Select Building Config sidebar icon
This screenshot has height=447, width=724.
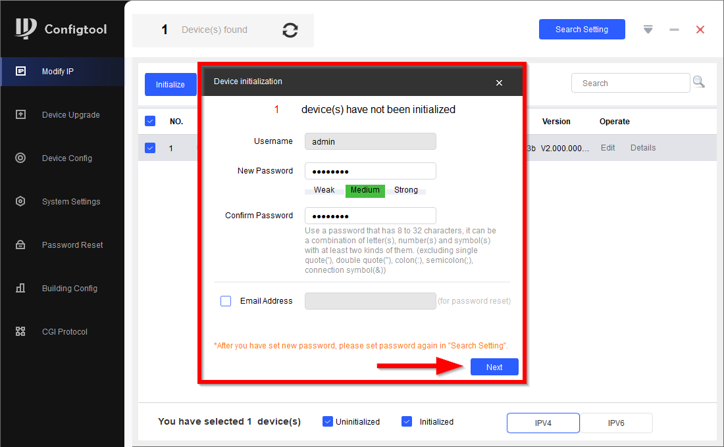[x=20, y=288]
